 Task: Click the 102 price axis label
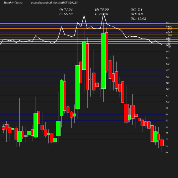tap(168, 102)
